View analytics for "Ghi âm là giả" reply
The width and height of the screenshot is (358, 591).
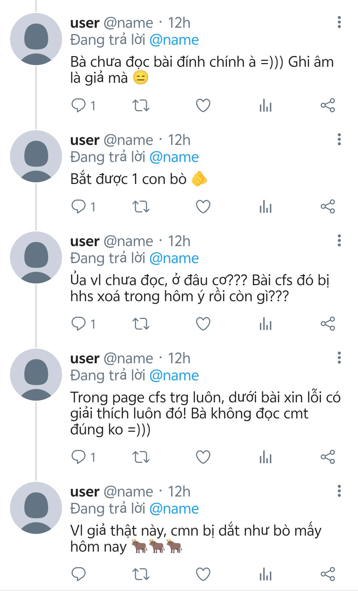[265, 106]
